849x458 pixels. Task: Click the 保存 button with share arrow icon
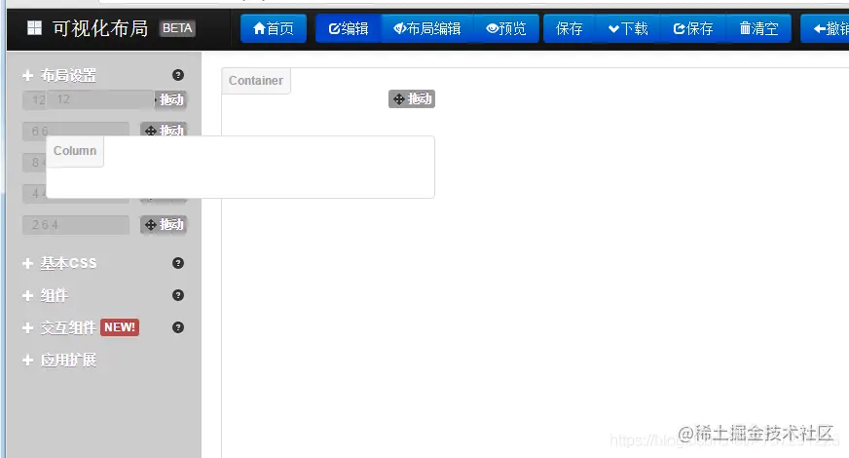(x=693, y=28)
